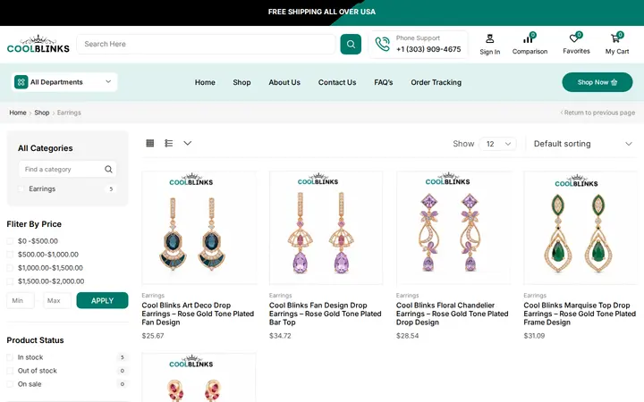Viewport: 644px width, 402px height.
Task: Open the Comparison bar-chart icon
Action: point(528,39)
